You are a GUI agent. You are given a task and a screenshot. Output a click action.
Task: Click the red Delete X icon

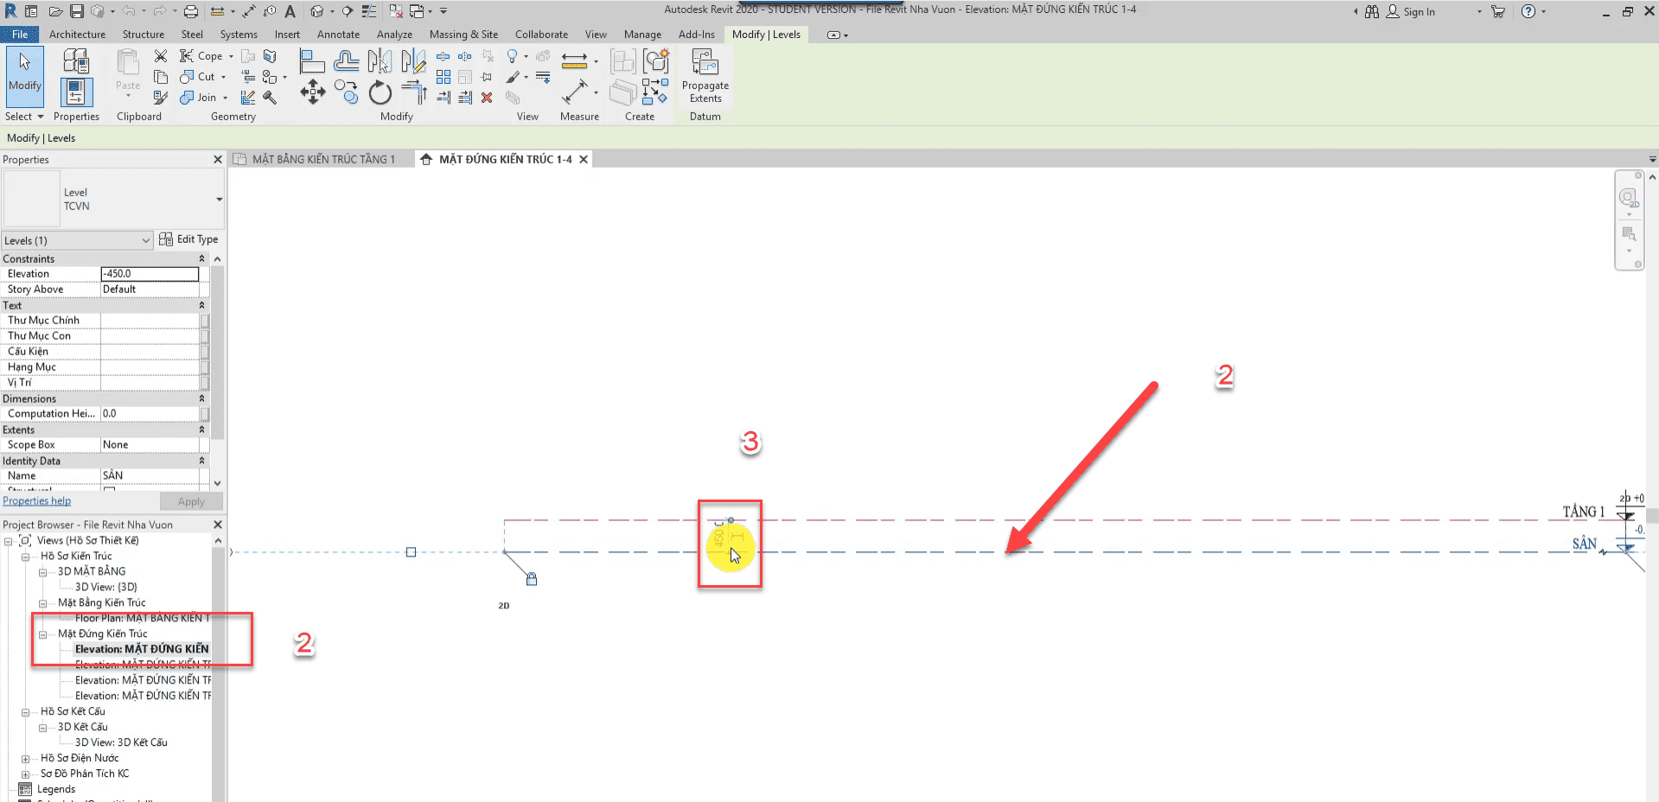click(x=487, y=98)
